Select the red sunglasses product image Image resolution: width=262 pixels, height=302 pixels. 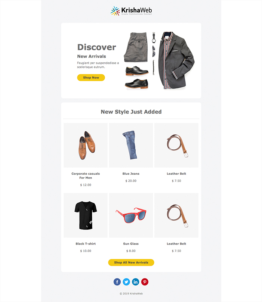point(131,215)
